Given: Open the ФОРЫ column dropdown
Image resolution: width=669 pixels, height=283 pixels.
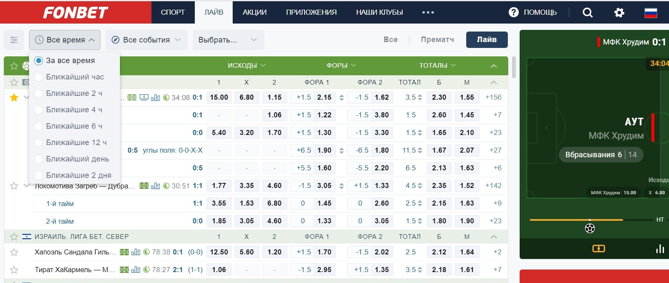Looking at the screenshot, I should [x=341, y=66].
